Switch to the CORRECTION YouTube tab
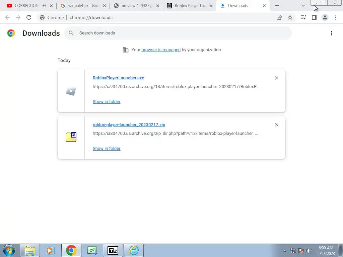 coord(26,6)
